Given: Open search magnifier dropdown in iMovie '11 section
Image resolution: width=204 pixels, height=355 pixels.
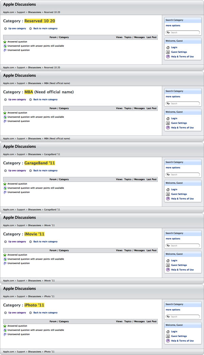Looking at the screenshot, I should point(169,246).
